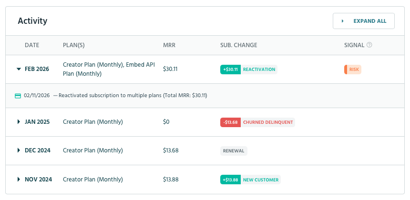Expand the DEC 2024 activity row

[x=19, y=150]
